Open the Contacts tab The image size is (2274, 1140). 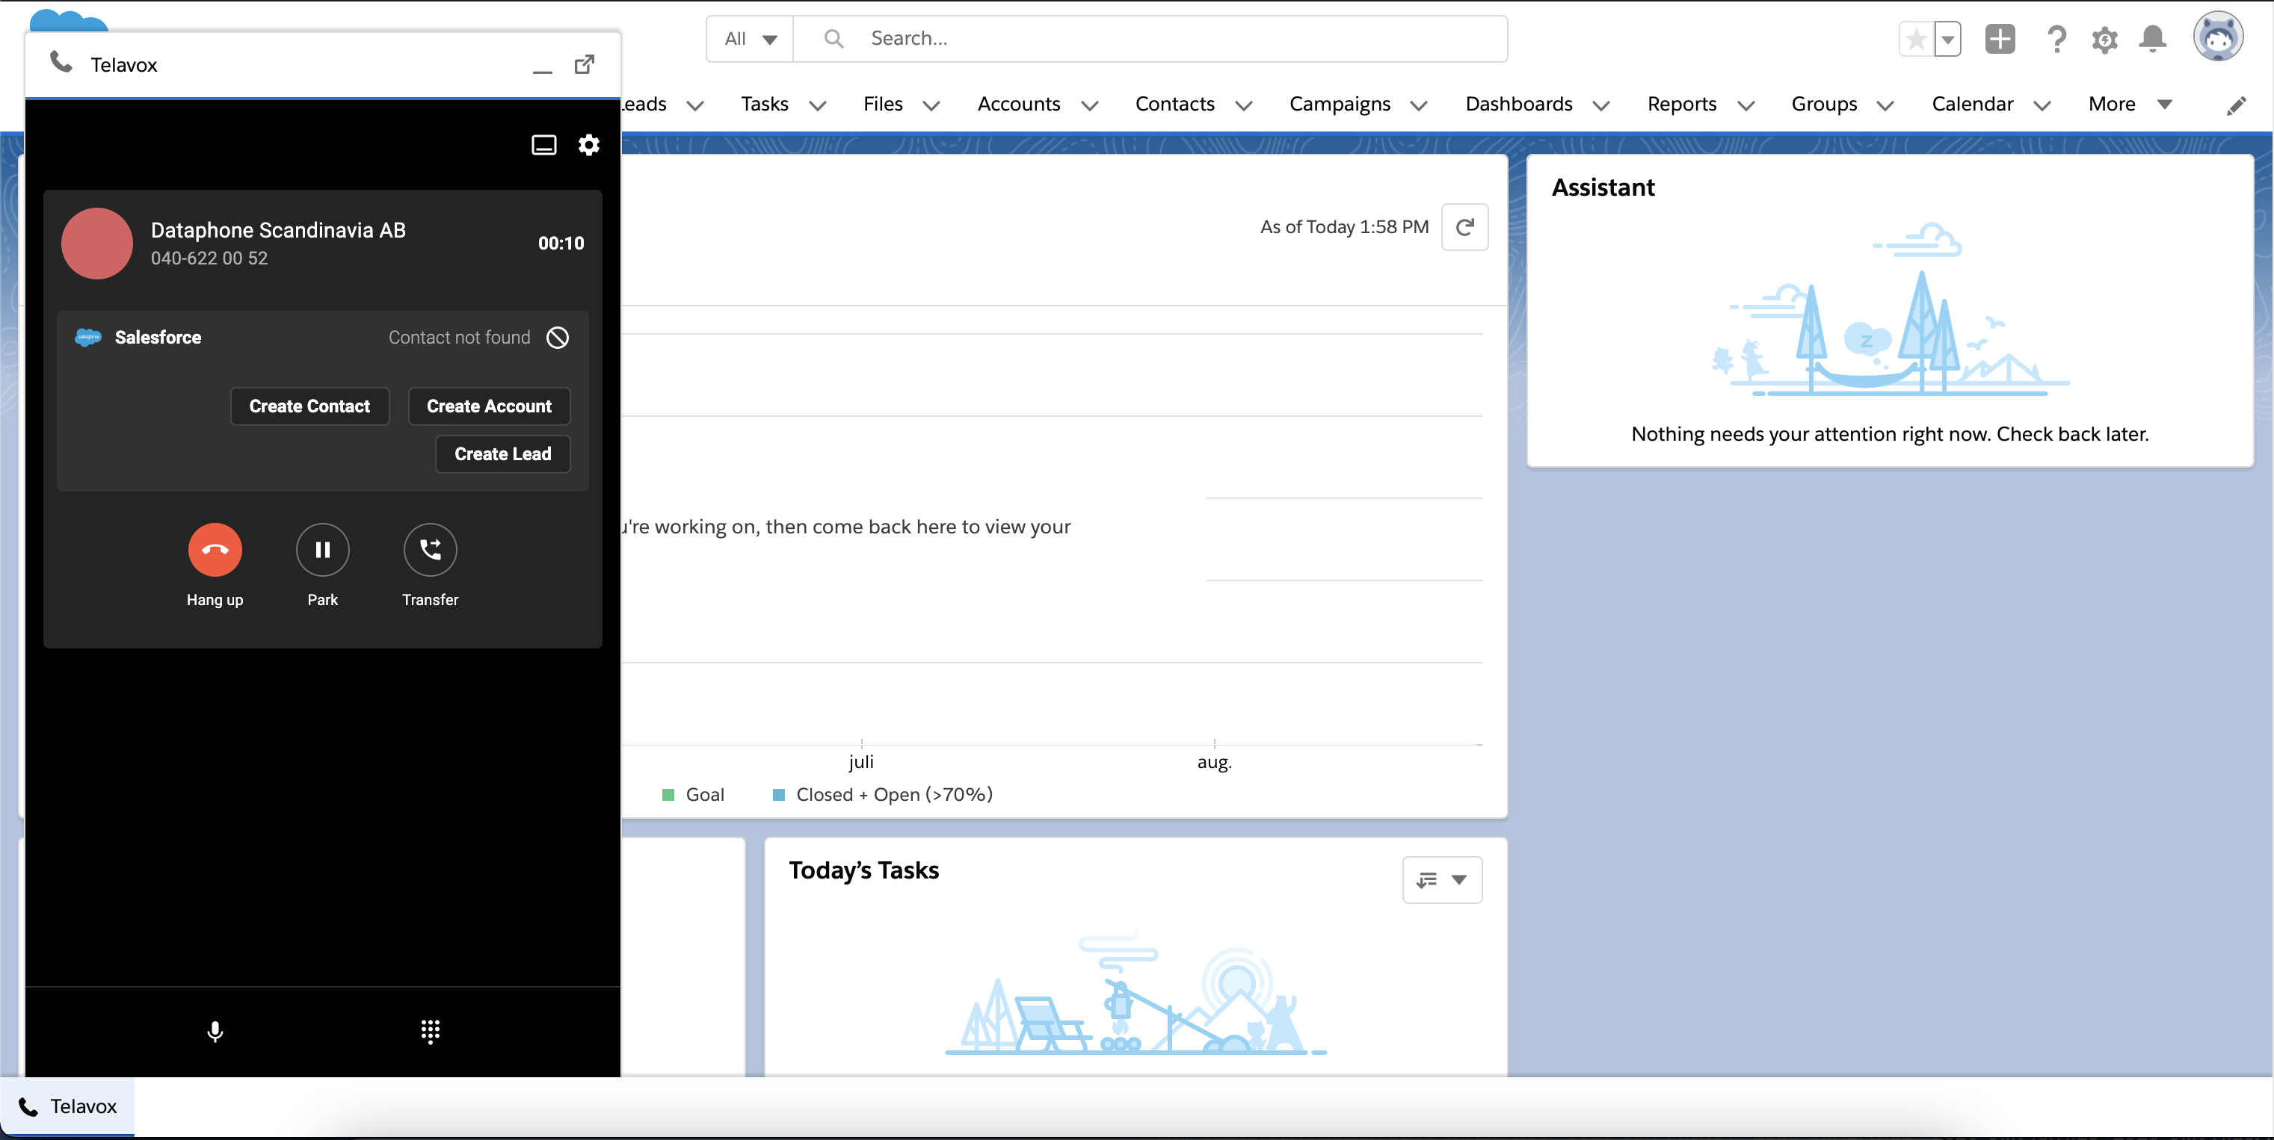point(1174,104)
